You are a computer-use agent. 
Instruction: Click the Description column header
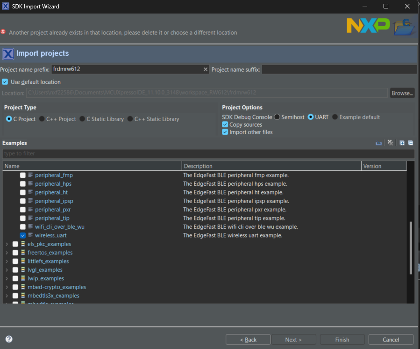point(271,166)
